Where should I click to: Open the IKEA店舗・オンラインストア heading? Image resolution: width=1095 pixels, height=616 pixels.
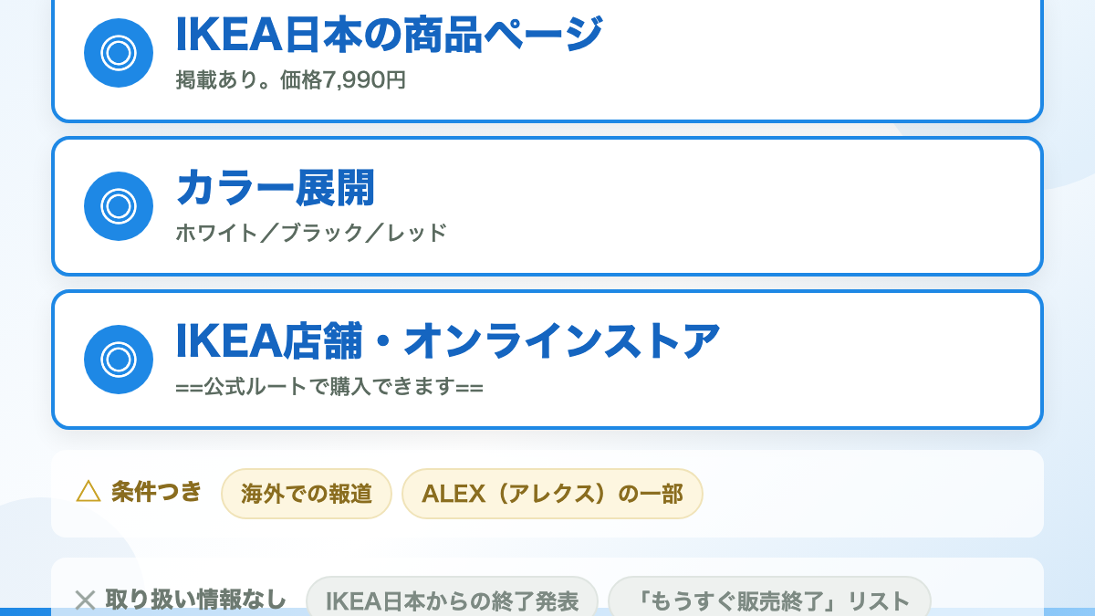tap(447, 341)
